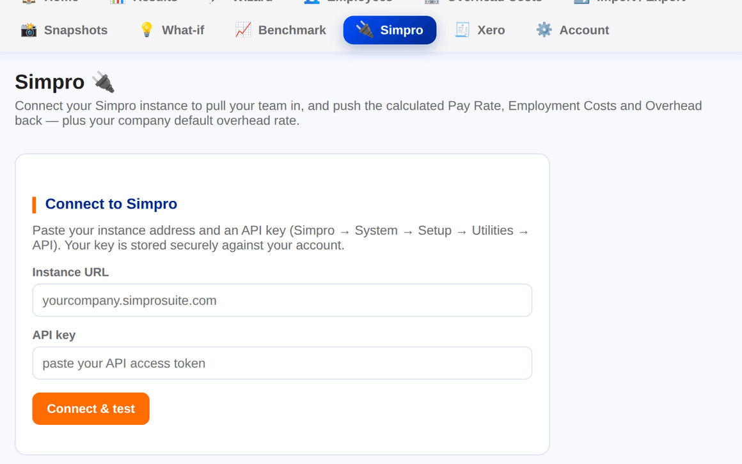The image size is (742, 464).
Task: Click the Connect & test button
Action: click(x=91, y=408)
